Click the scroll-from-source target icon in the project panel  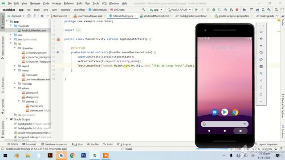click(x=29, y=16)
